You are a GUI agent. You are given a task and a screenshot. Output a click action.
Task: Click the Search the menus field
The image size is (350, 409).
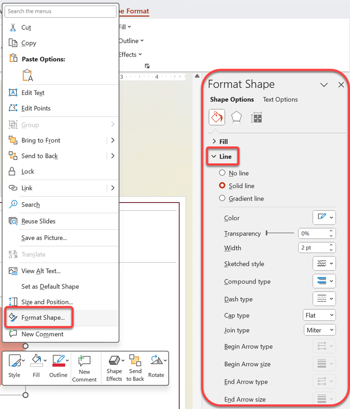60,11
